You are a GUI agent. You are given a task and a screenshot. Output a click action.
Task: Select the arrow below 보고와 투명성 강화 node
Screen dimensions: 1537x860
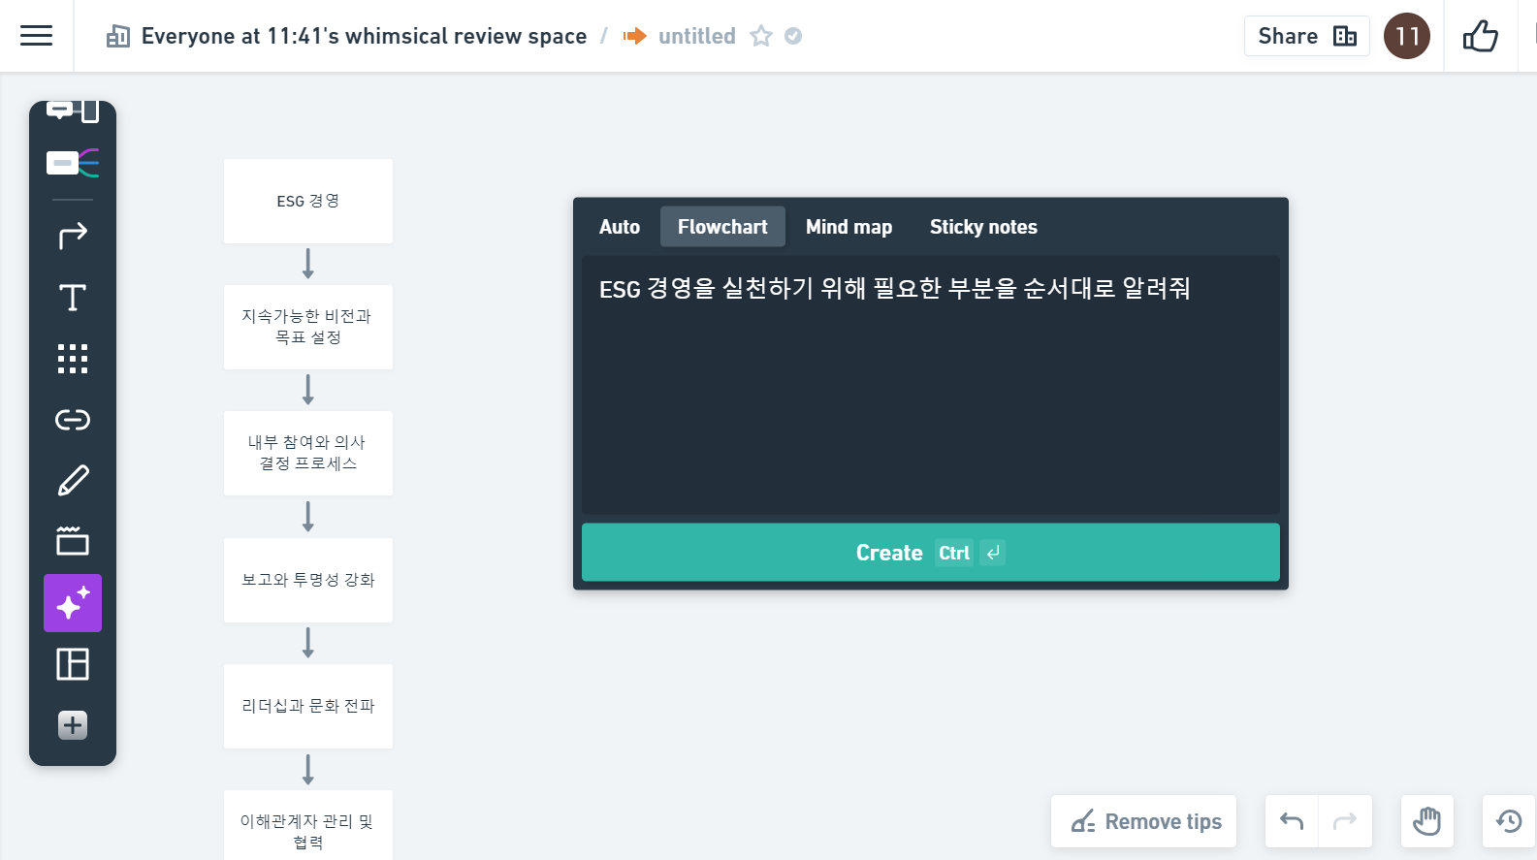pos(308,643)
